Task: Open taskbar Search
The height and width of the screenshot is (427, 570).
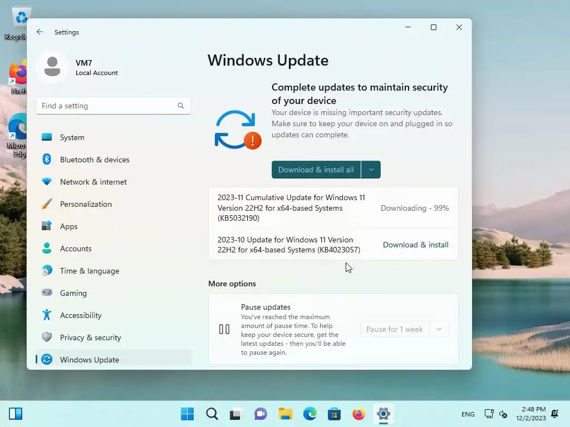Action: click(x=212, y=414)
